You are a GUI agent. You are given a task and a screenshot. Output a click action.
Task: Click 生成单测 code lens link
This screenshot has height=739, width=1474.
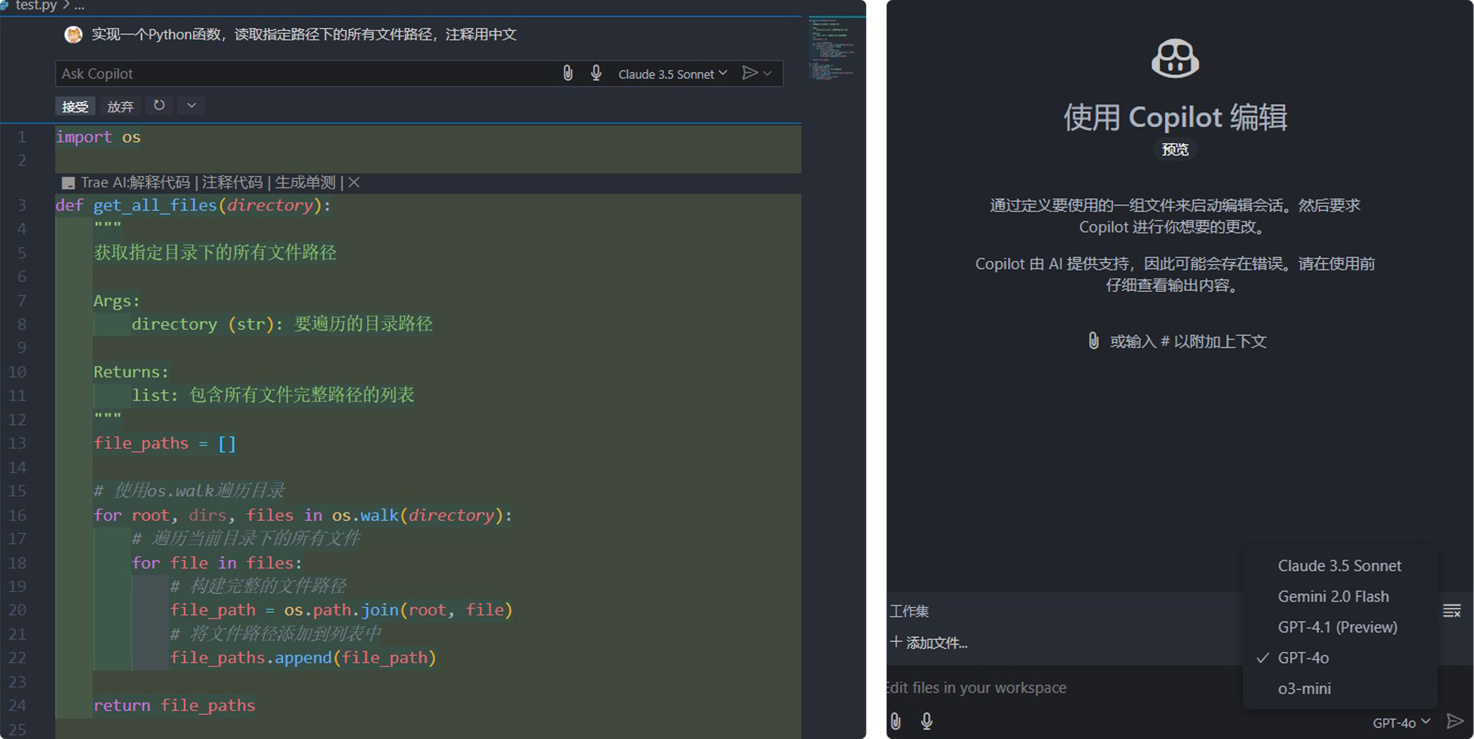click(305, 183)
